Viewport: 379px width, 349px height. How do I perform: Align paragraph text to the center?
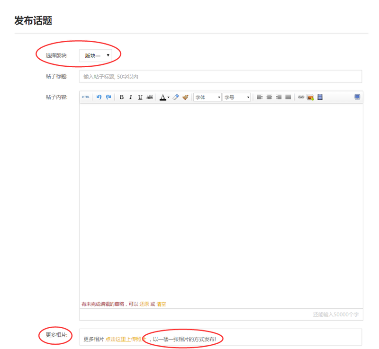(269, 97)
